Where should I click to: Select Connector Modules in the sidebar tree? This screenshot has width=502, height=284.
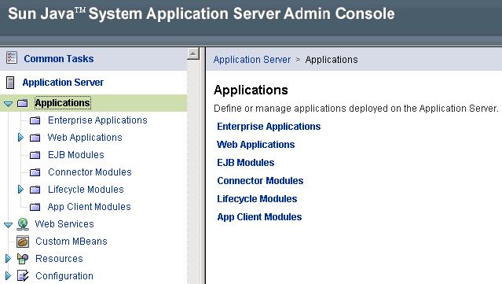click(x=90, y=172)
